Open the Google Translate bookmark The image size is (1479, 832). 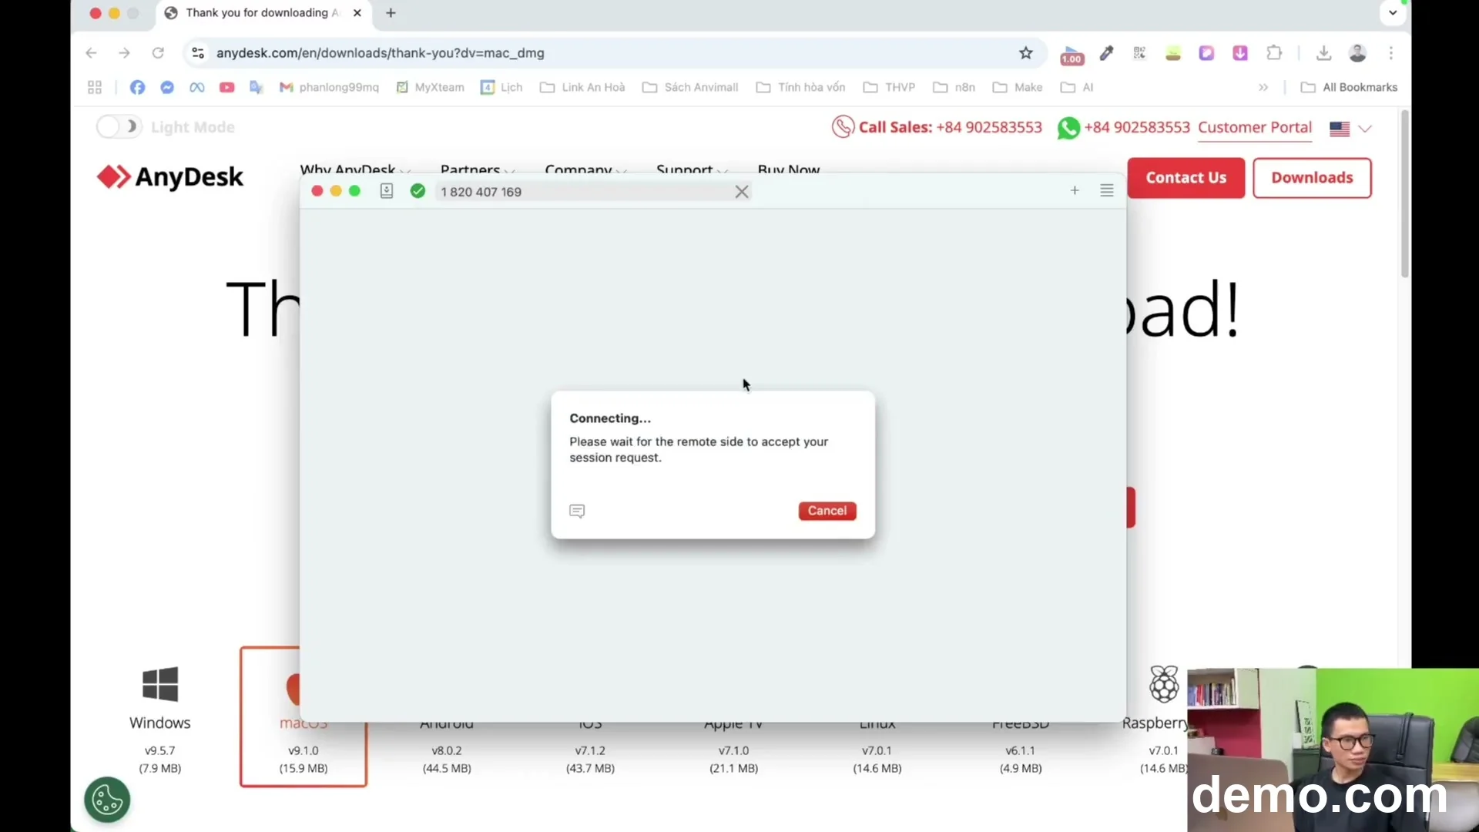point(257,88)
